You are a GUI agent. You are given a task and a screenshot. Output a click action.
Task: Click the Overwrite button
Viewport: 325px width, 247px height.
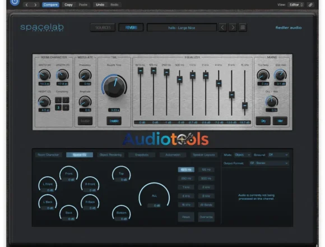[x=206, y=217]
